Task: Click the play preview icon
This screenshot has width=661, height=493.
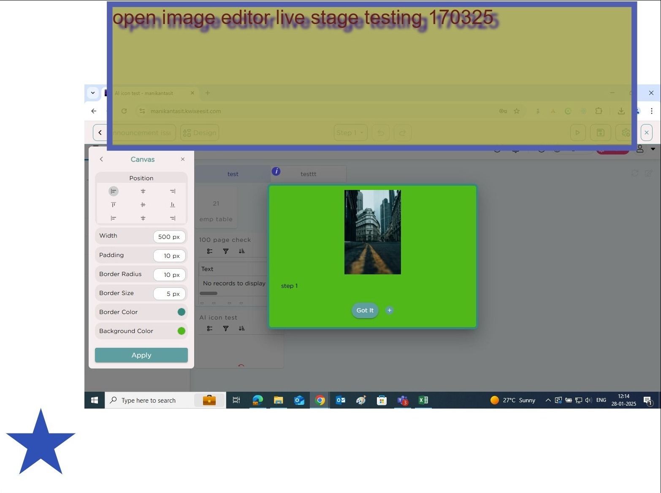Action: click(578, 133)
